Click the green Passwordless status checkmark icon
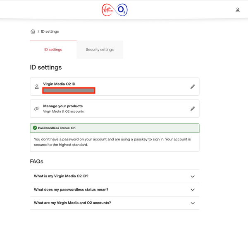Screen dimensions: 248x225 (35, 128)
